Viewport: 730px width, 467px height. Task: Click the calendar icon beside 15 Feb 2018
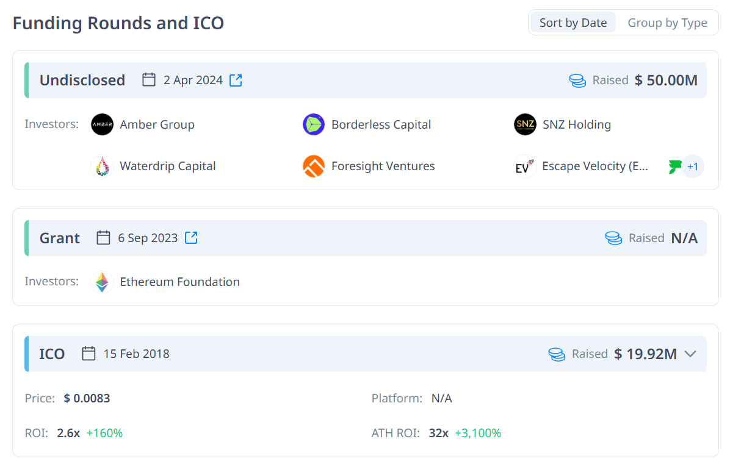coord(89,354)
